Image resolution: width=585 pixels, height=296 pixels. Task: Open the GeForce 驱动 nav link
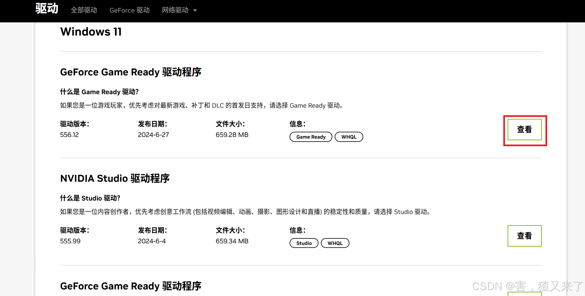point(129,10)
